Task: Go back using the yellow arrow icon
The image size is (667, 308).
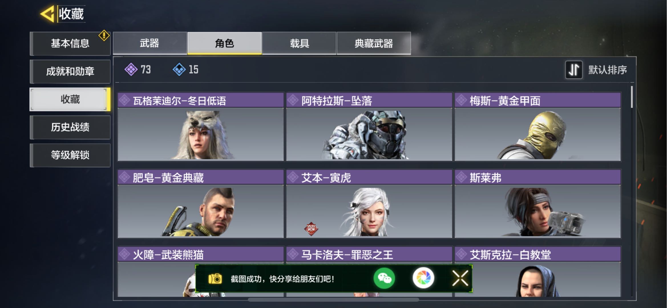Action: (x=47, y=14)
